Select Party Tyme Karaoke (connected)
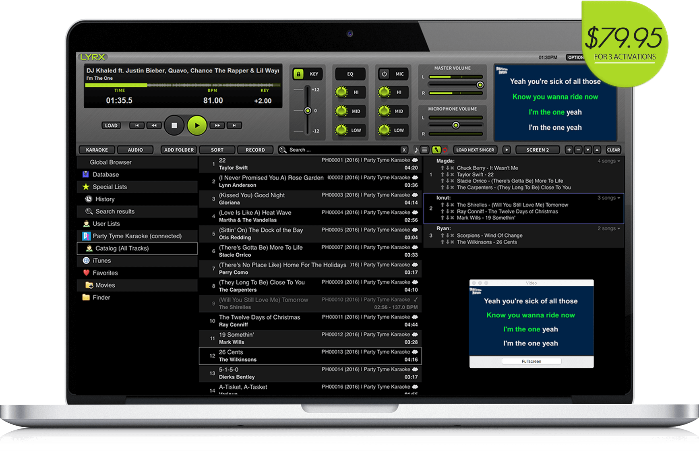 pyautogui.click(x=137, y=236)
